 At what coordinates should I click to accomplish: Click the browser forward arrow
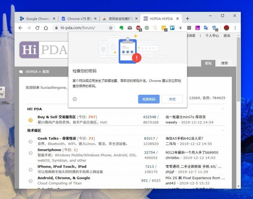[29, 28]
